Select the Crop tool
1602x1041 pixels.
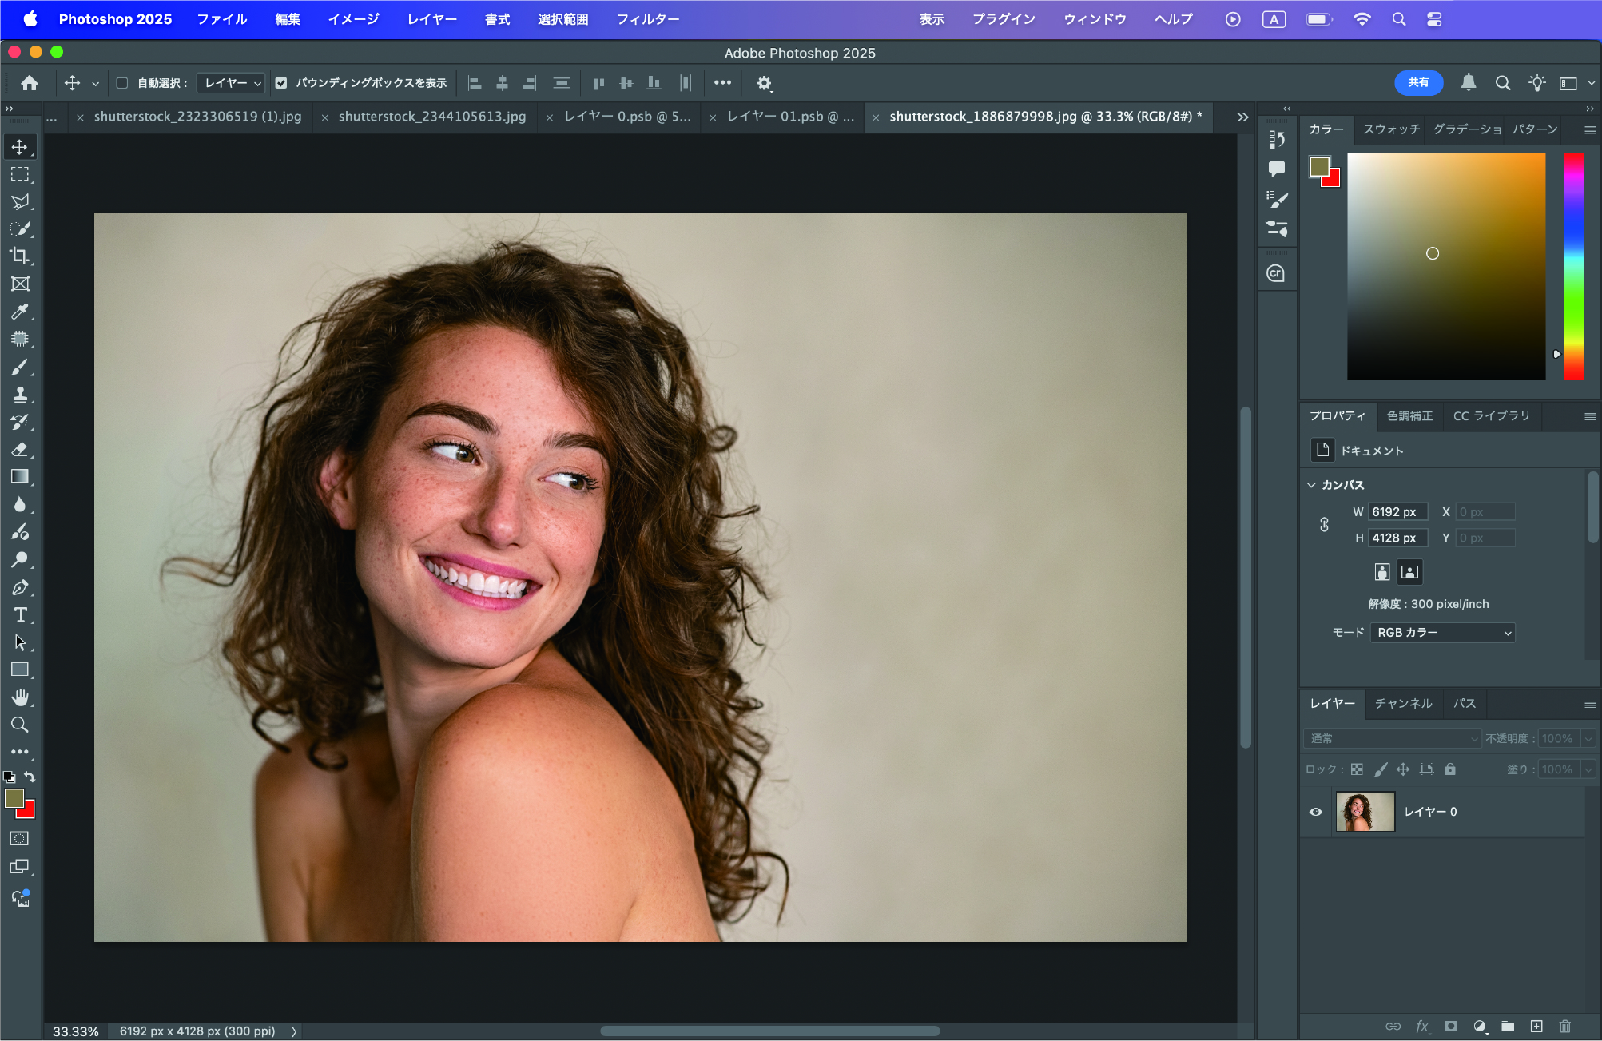pyautogui.click(x=20, y=256)
